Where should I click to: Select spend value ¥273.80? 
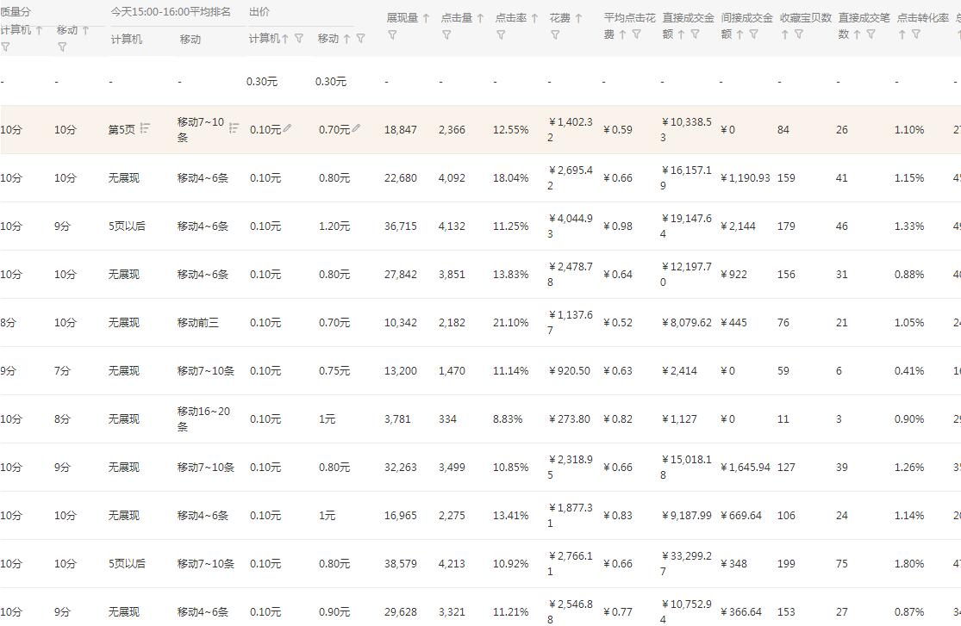(570, 419)
